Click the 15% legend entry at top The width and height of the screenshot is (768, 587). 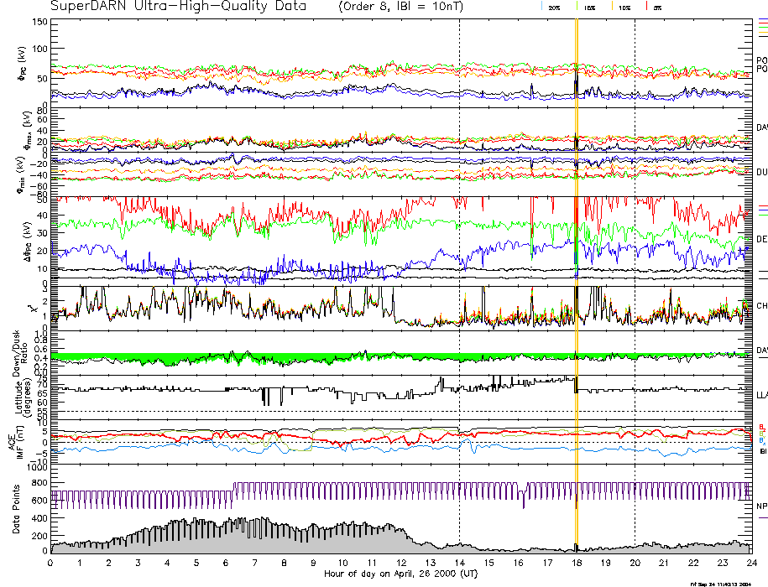589,7
